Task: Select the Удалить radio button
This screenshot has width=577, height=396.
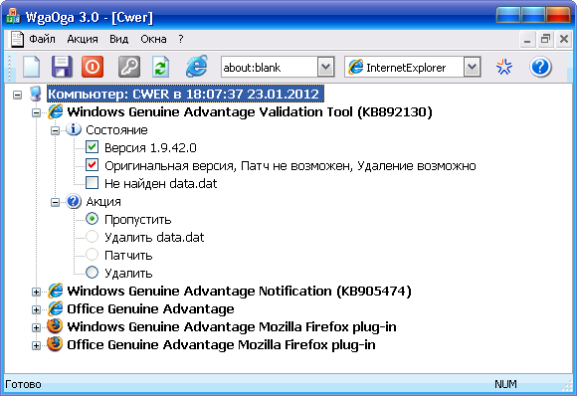Action: 92,273
